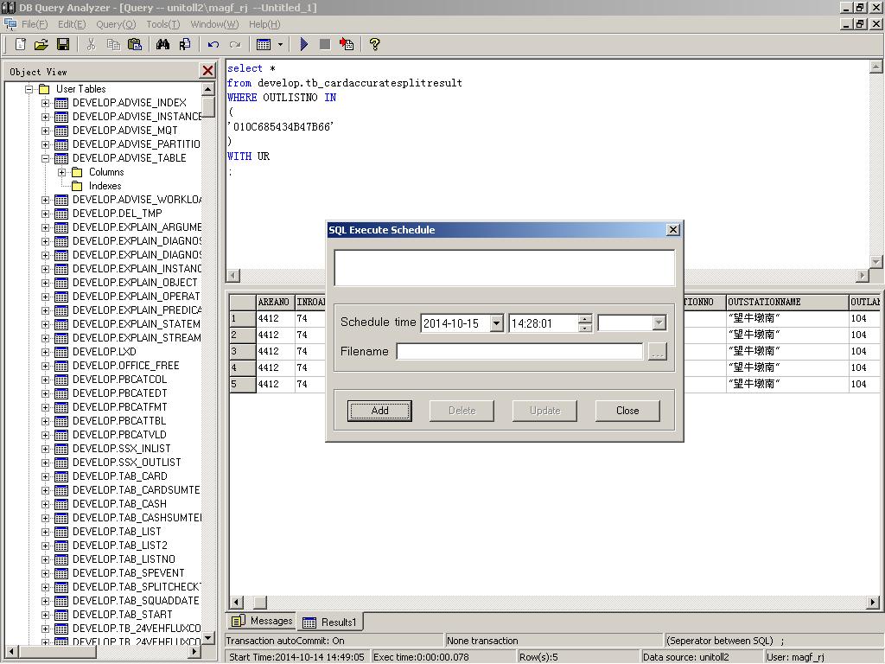Click the Replace toolbar icon
This screenshot has width=885, height=664.
point(185,44)
